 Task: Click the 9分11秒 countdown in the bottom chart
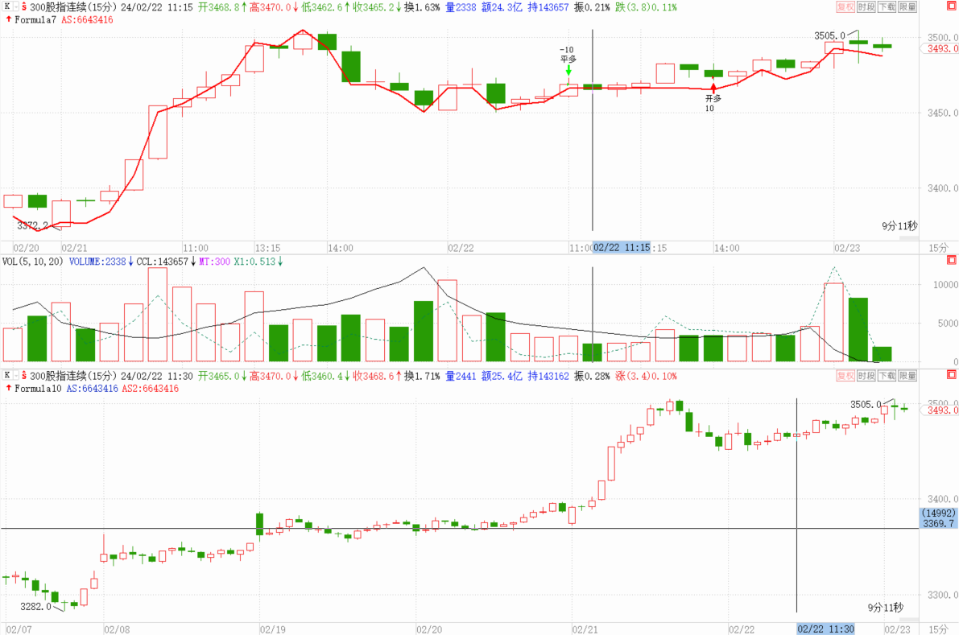click(885, 608)
